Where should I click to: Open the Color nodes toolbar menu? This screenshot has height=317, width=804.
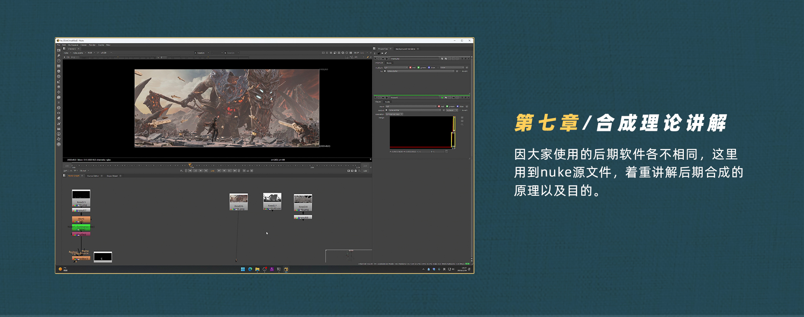point(59,71)
